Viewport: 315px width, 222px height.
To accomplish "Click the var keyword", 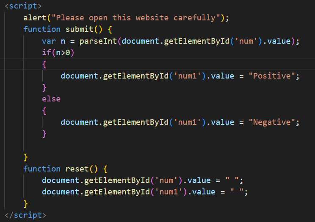I will click(x=49, y=41).
